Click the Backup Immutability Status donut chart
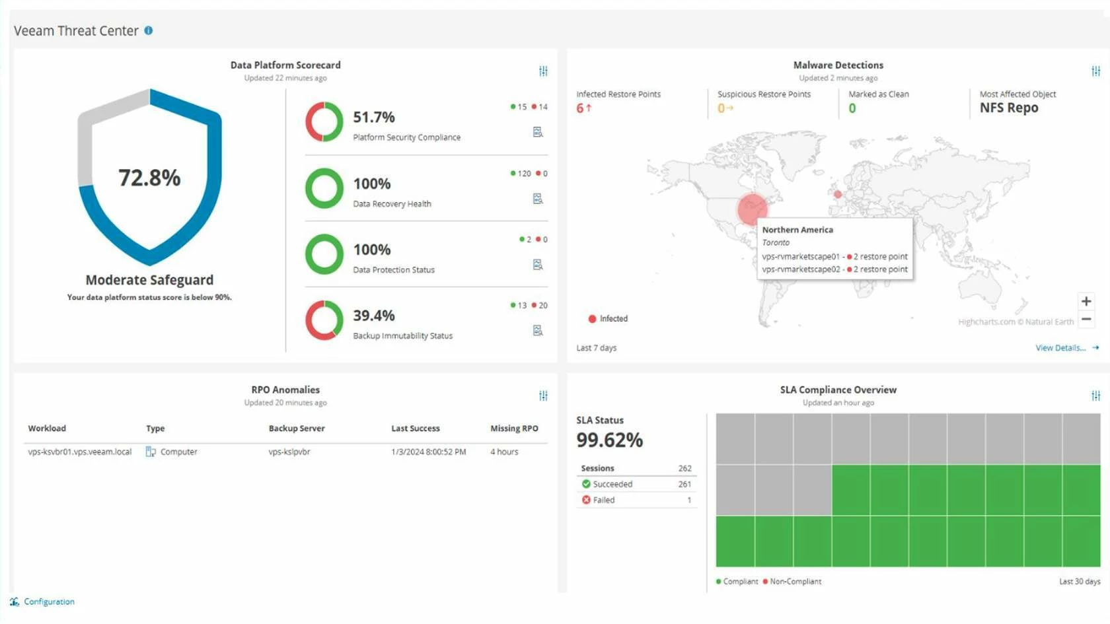This screenshot has width=1110, height=624. point(324,320)
